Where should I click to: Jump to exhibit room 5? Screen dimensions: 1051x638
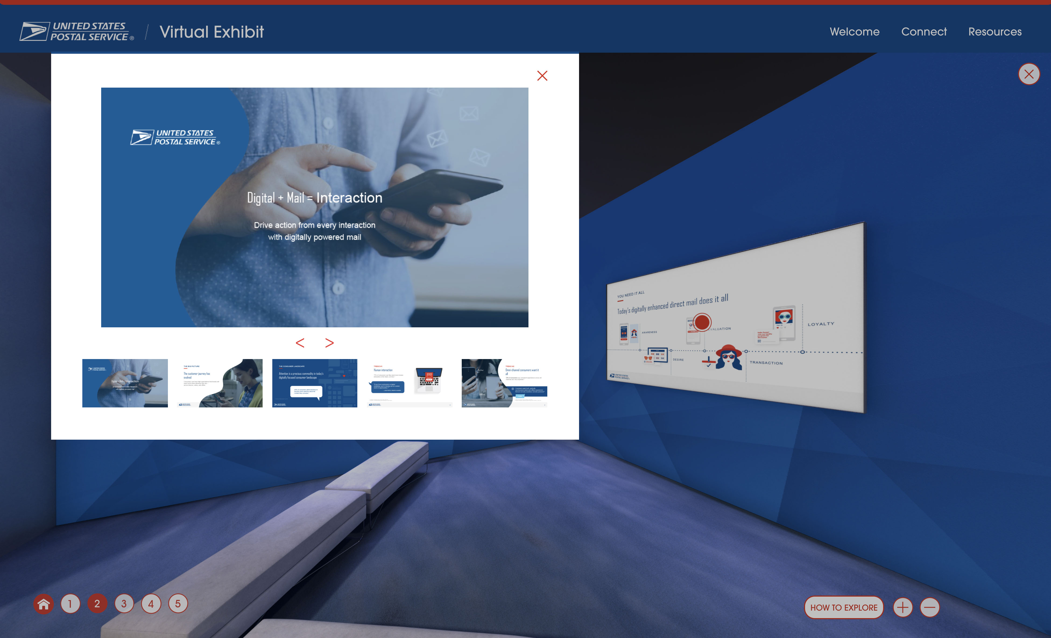(x=178, y=604)
